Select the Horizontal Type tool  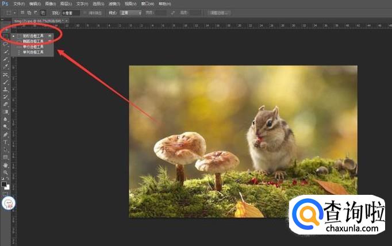(x=6, y=142)
